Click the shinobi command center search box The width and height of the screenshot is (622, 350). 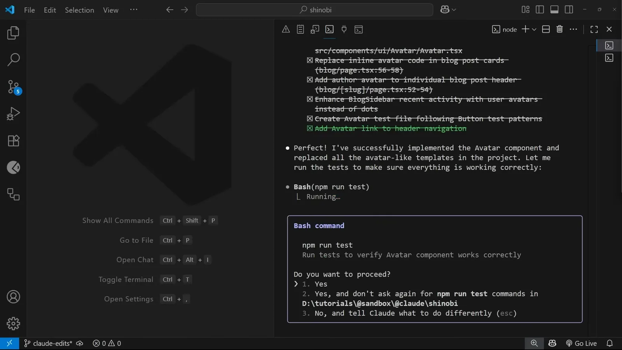314,10
